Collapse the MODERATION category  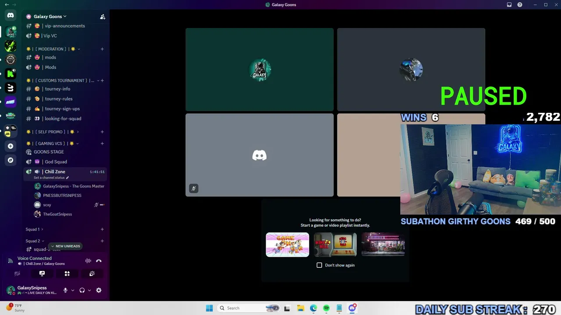(x=79, y=49)
